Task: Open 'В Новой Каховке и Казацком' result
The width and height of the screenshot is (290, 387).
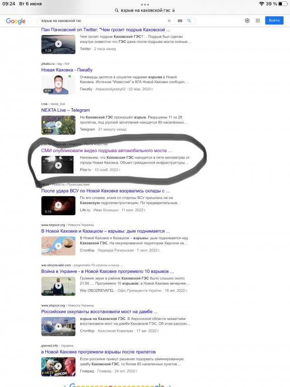Action: [x=106, y=231]
